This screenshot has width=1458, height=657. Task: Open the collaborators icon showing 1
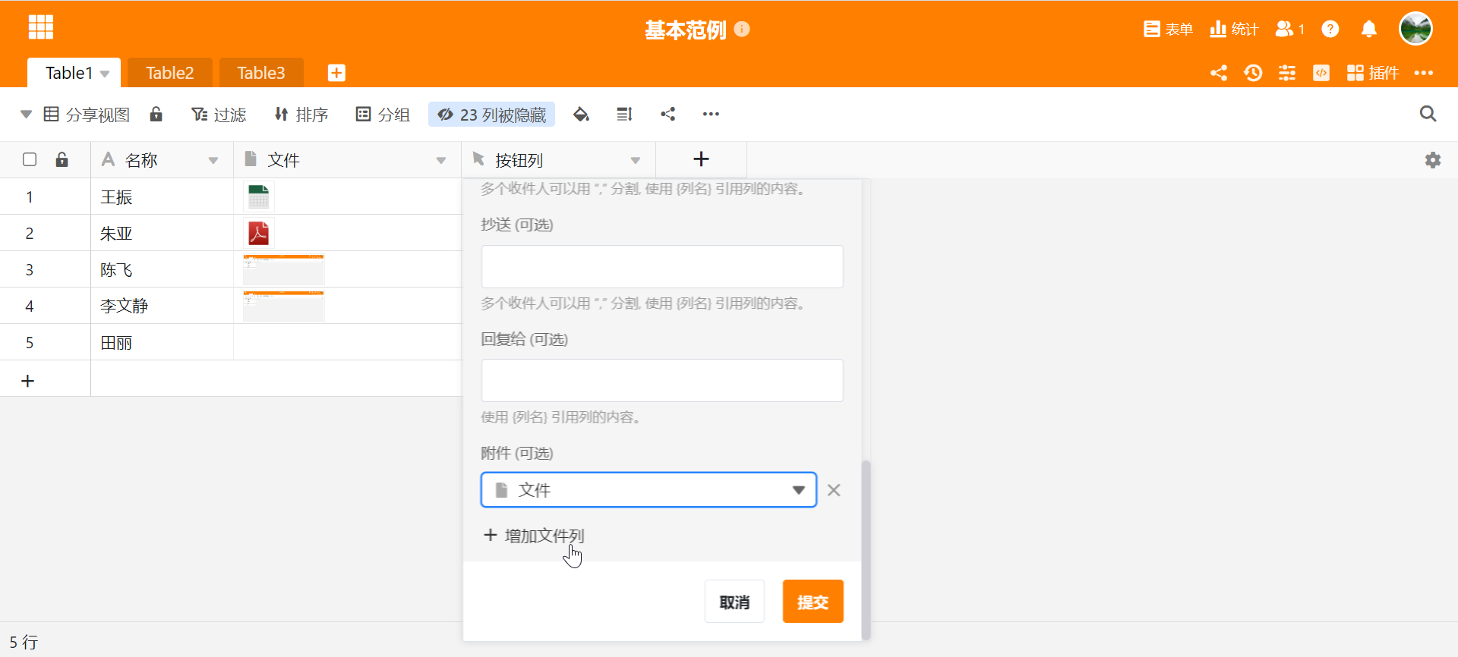coord(1289,29)
